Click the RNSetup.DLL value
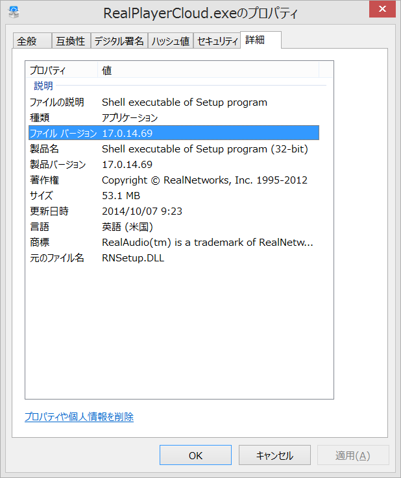Screen dimensions: 401x478 coord(133,258)
